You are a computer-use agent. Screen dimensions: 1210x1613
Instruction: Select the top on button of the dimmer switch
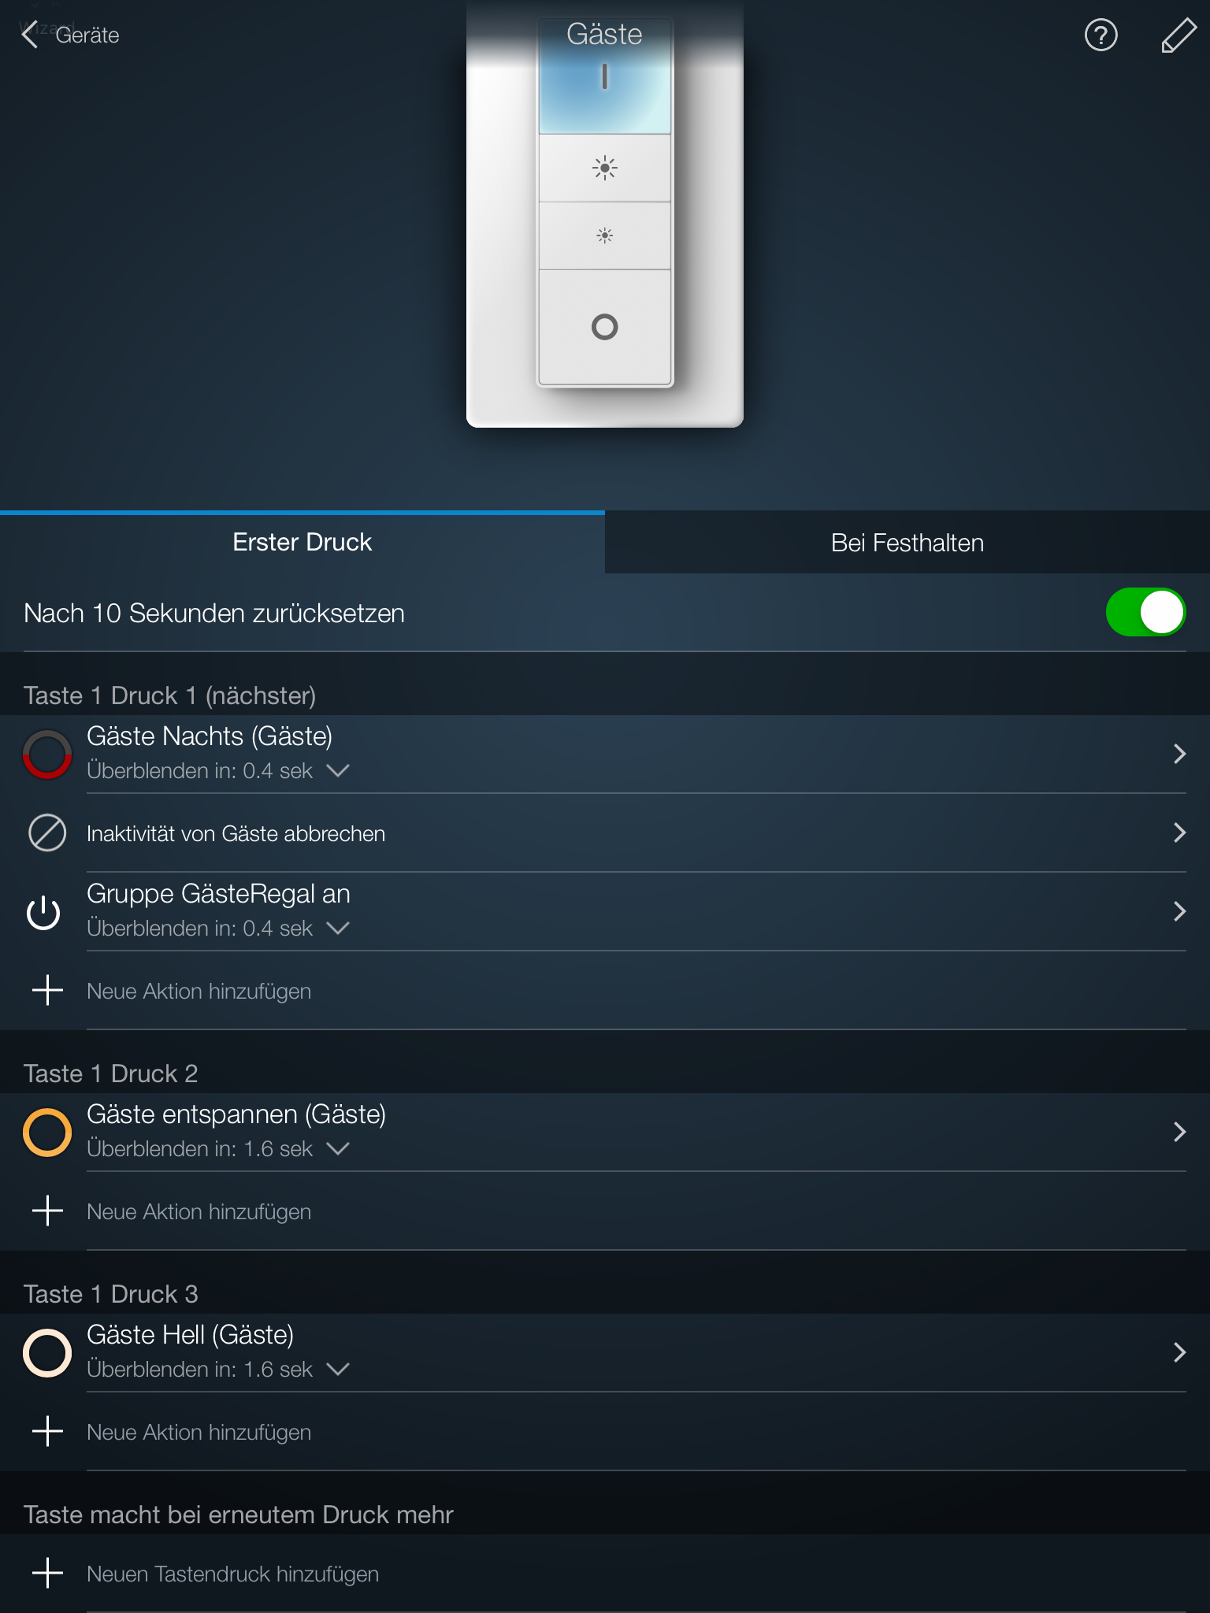[605, 77]
